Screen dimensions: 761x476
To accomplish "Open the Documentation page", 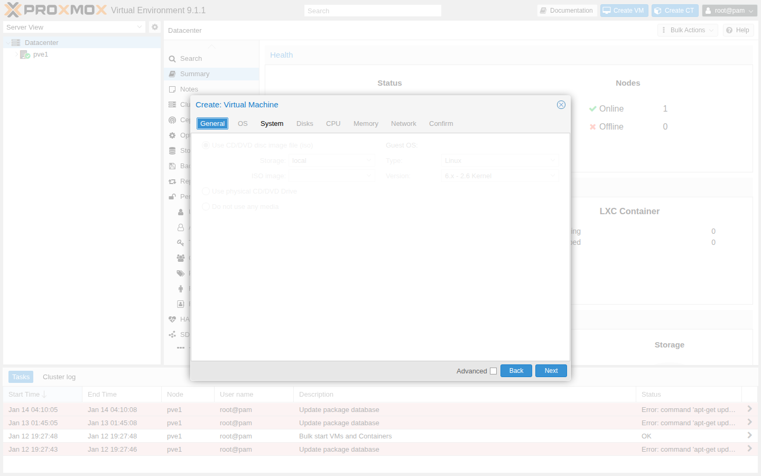I will tap(567, 10).
